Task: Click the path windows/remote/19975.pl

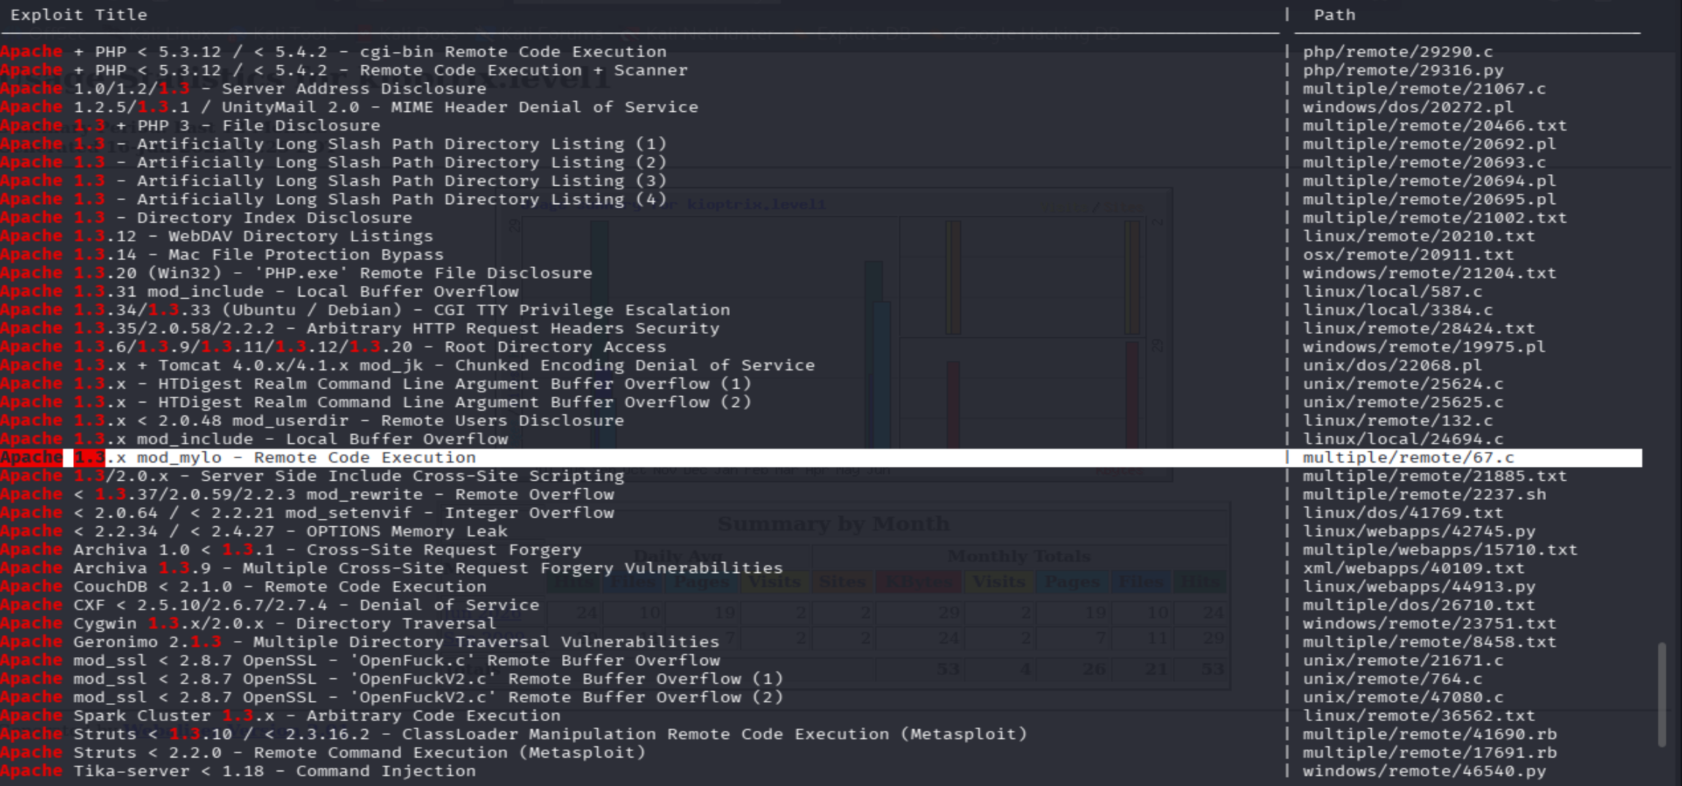Action: [x=1424, y=347]
